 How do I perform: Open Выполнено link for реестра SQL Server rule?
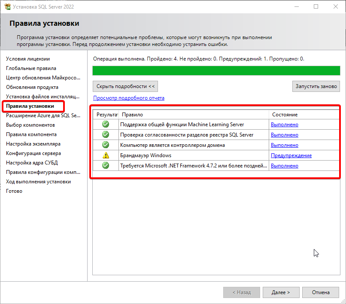(x=285, y=135)
